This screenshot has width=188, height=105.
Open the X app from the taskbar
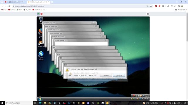(x=93, y=103)
